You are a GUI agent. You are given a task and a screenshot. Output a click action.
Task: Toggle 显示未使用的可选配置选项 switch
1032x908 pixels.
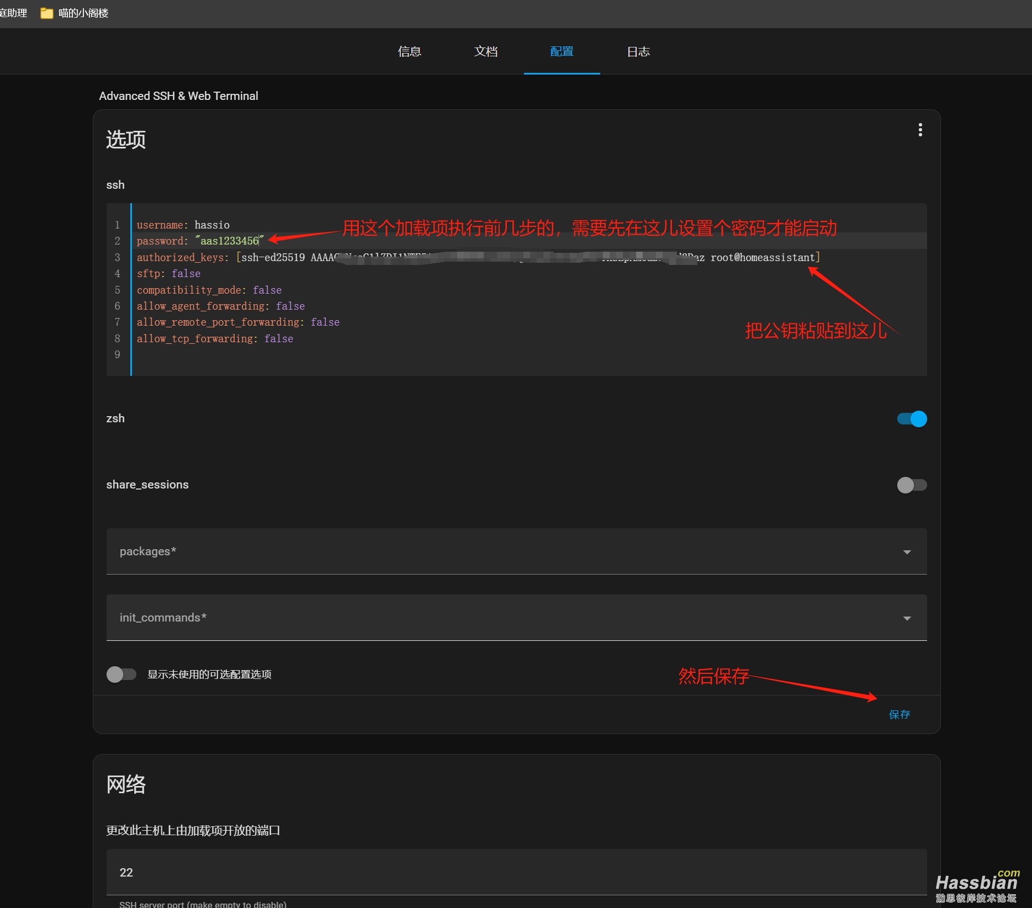pyautogui.click(x=121, y=675)
